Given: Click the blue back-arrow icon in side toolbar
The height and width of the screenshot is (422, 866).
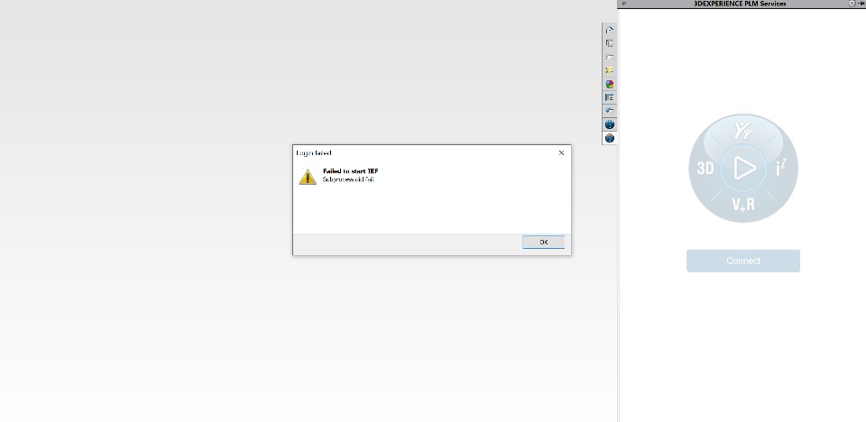Looking at the screenshot, I should (x=609, y=111).
